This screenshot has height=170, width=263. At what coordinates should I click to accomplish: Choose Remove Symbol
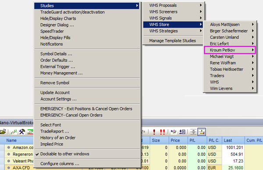tap(87, 83)
